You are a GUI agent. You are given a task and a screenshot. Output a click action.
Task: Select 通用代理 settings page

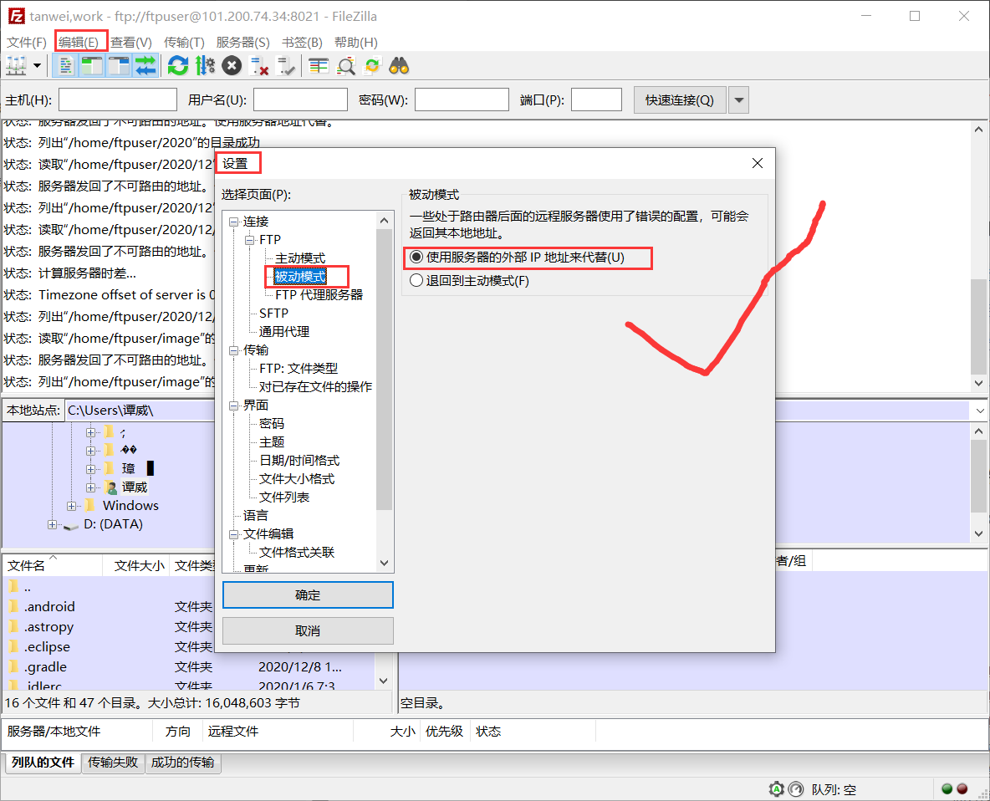(x=284, y=331)
